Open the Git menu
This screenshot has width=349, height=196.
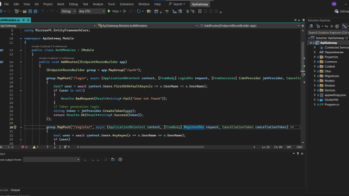(36, 4)
